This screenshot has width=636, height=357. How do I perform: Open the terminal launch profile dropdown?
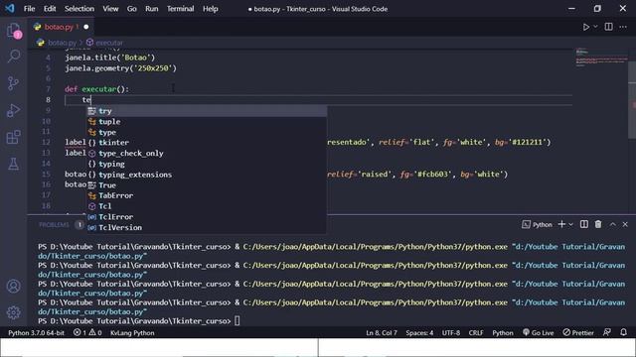pos(570,224)
